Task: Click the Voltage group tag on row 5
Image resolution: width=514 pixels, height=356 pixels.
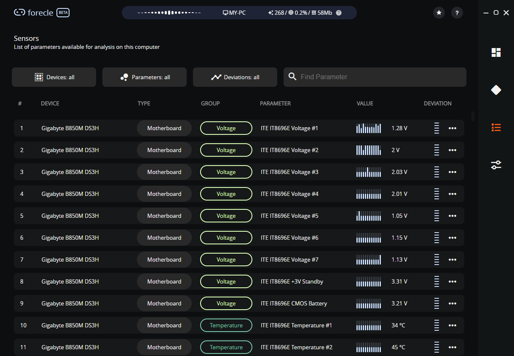Action: 226,216
